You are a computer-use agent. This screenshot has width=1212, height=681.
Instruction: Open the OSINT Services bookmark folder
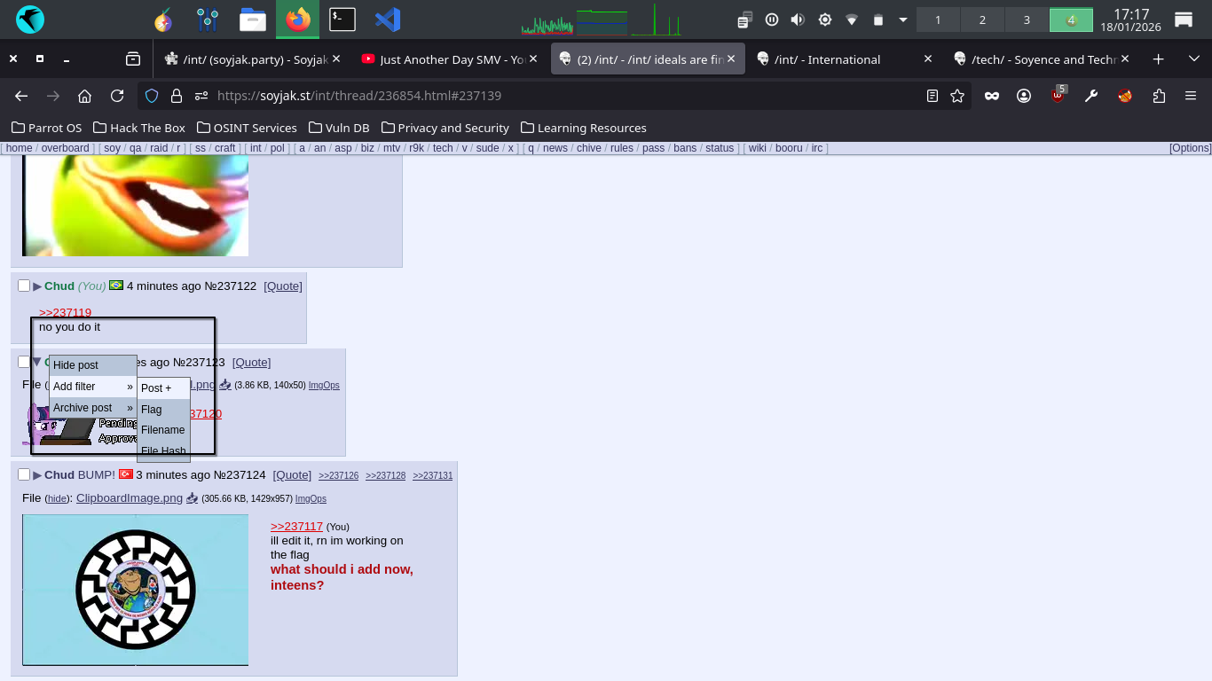(247, 128)
